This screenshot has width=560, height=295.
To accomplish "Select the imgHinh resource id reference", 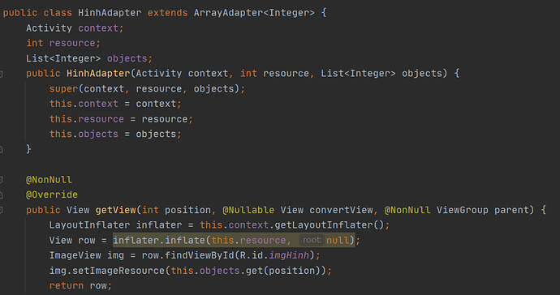I will (x=289, y=255).
